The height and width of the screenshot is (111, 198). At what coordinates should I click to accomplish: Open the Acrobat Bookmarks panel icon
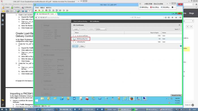3,20
